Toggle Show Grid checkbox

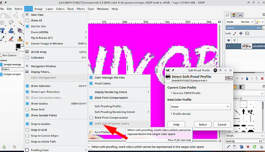pos(27,109)
